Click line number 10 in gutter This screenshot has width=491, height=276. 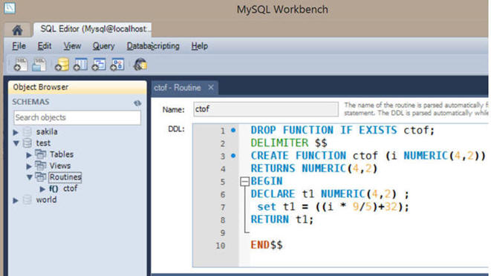pyautogui.click(x=220, y=246)
